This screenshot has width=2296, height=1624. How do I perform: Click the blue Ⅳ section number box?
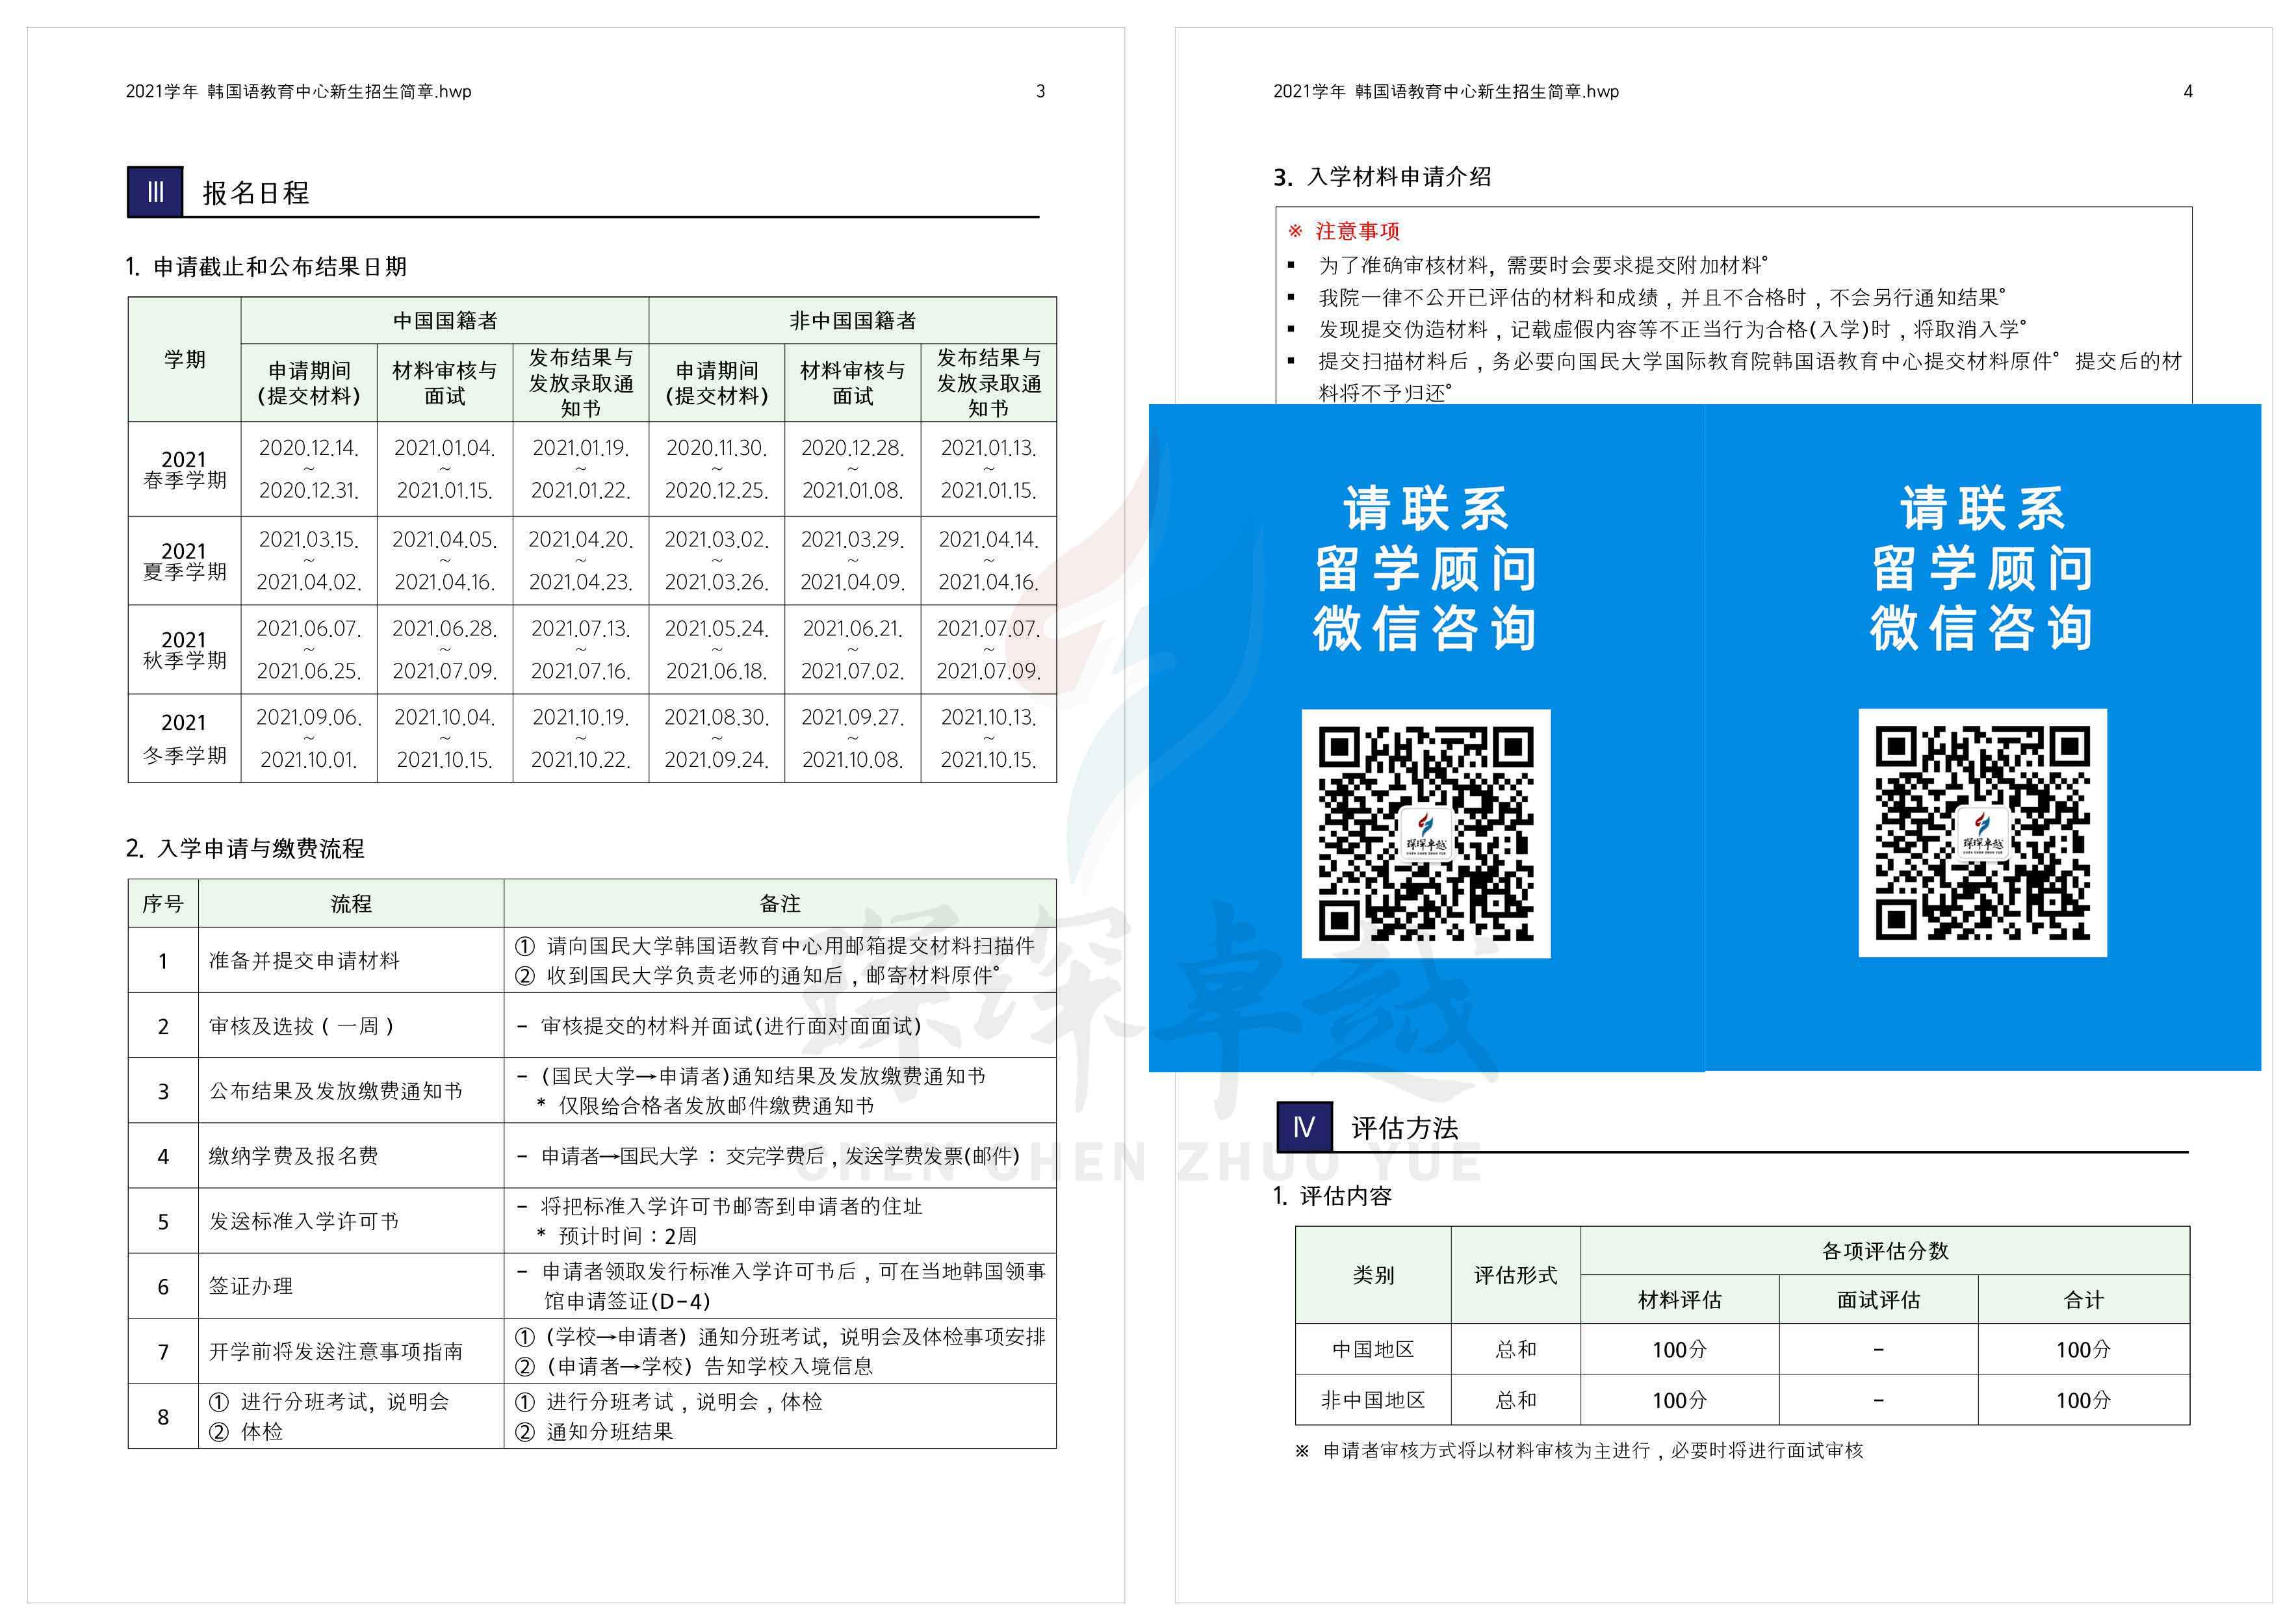[x=1304, y=1127]
